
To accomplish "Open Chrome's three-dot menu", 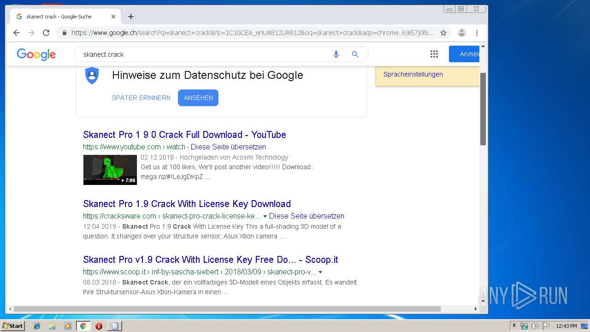I will (477, 33).
